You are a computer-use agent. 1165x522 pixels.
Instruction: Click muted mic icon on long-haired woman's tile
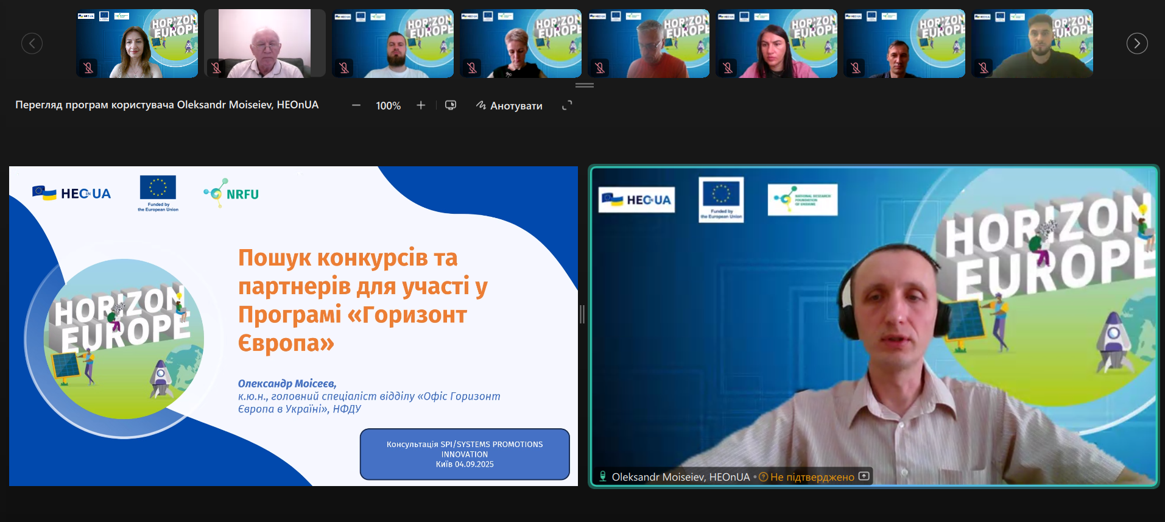[88, 68]
